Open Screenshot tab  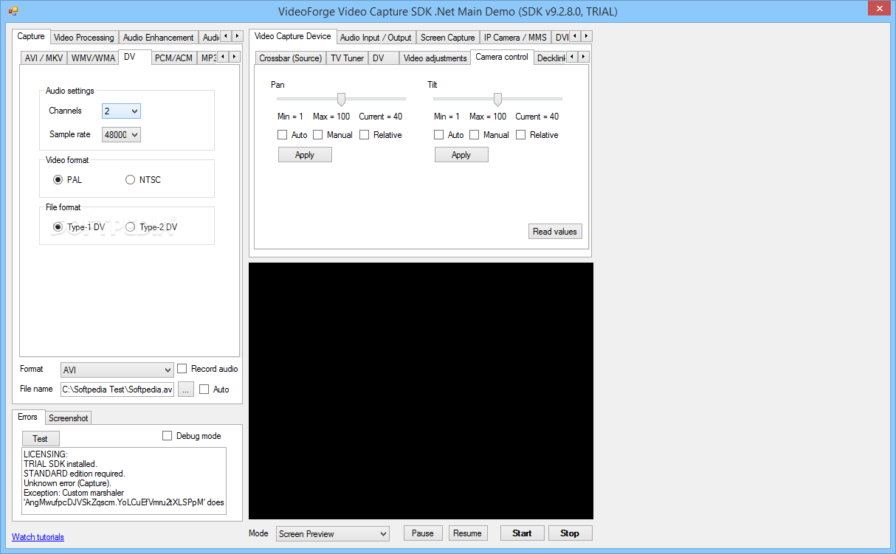coord(69,418)
